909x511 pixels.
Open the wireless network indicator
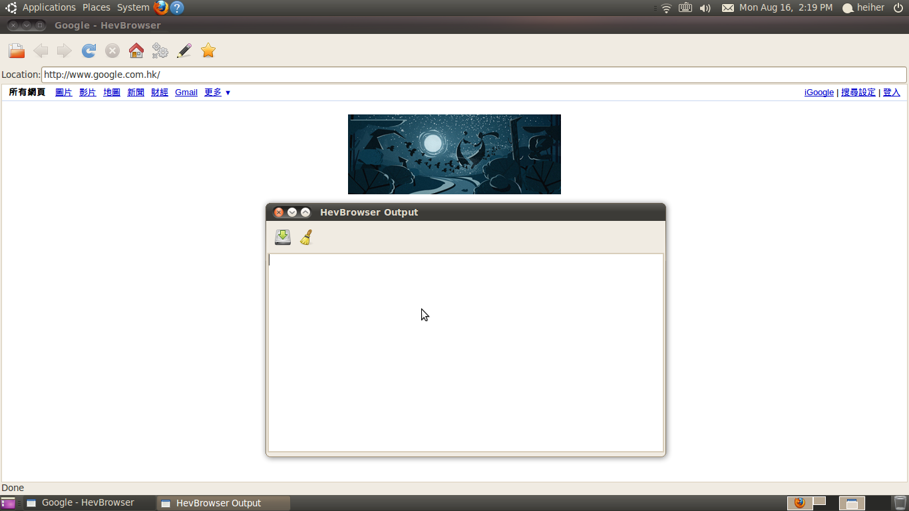tap(666, 8)
